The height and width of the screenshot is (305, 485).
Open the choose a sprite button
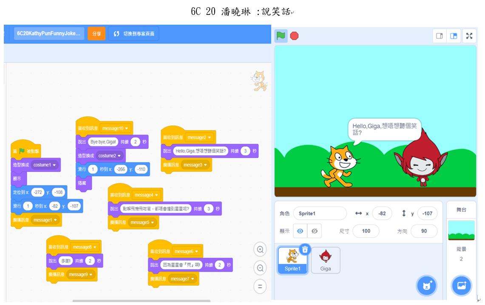pos(426,285)
